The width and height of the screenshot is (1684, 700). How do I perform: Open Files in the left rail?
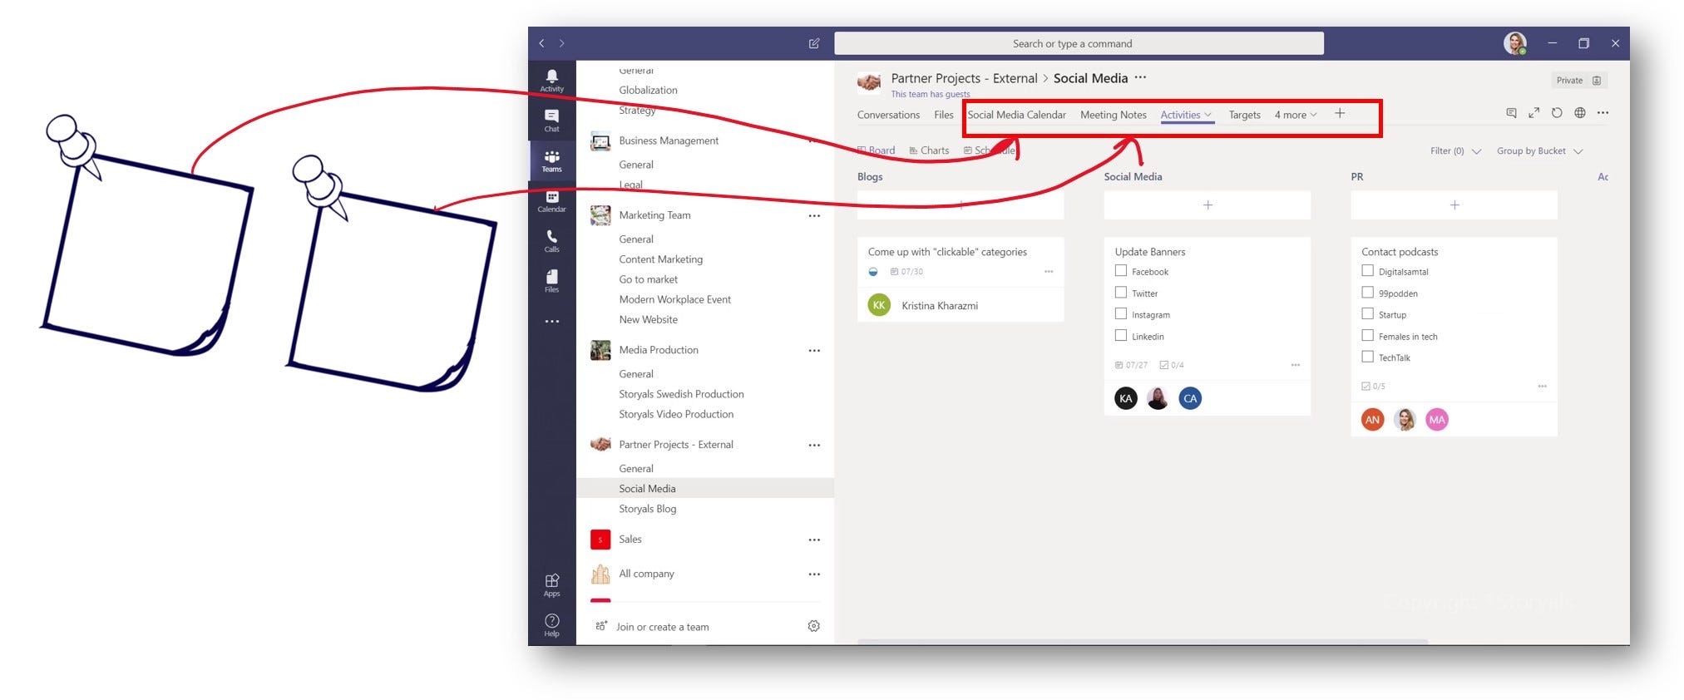tap(551, 281)
